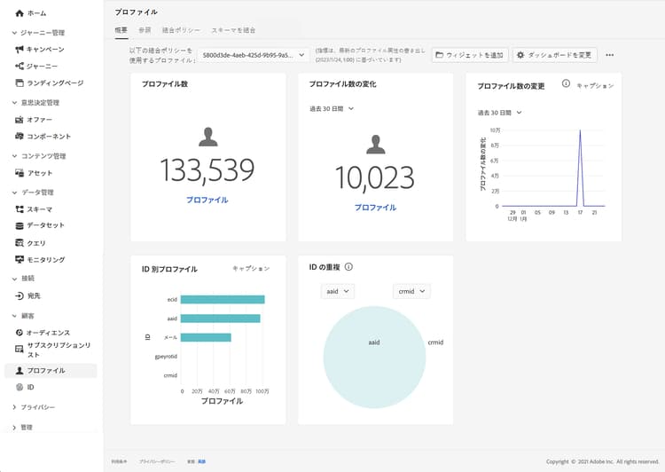Screen dimensions: 665x472
Task: Click the オーディエンス audience icon
Action: 20,333
